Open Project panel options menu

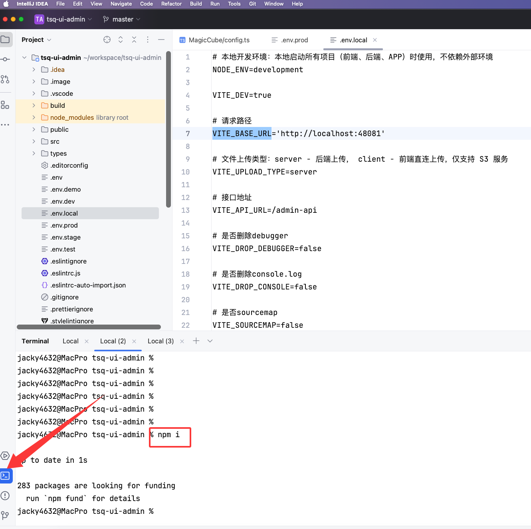tap(148, 40)
